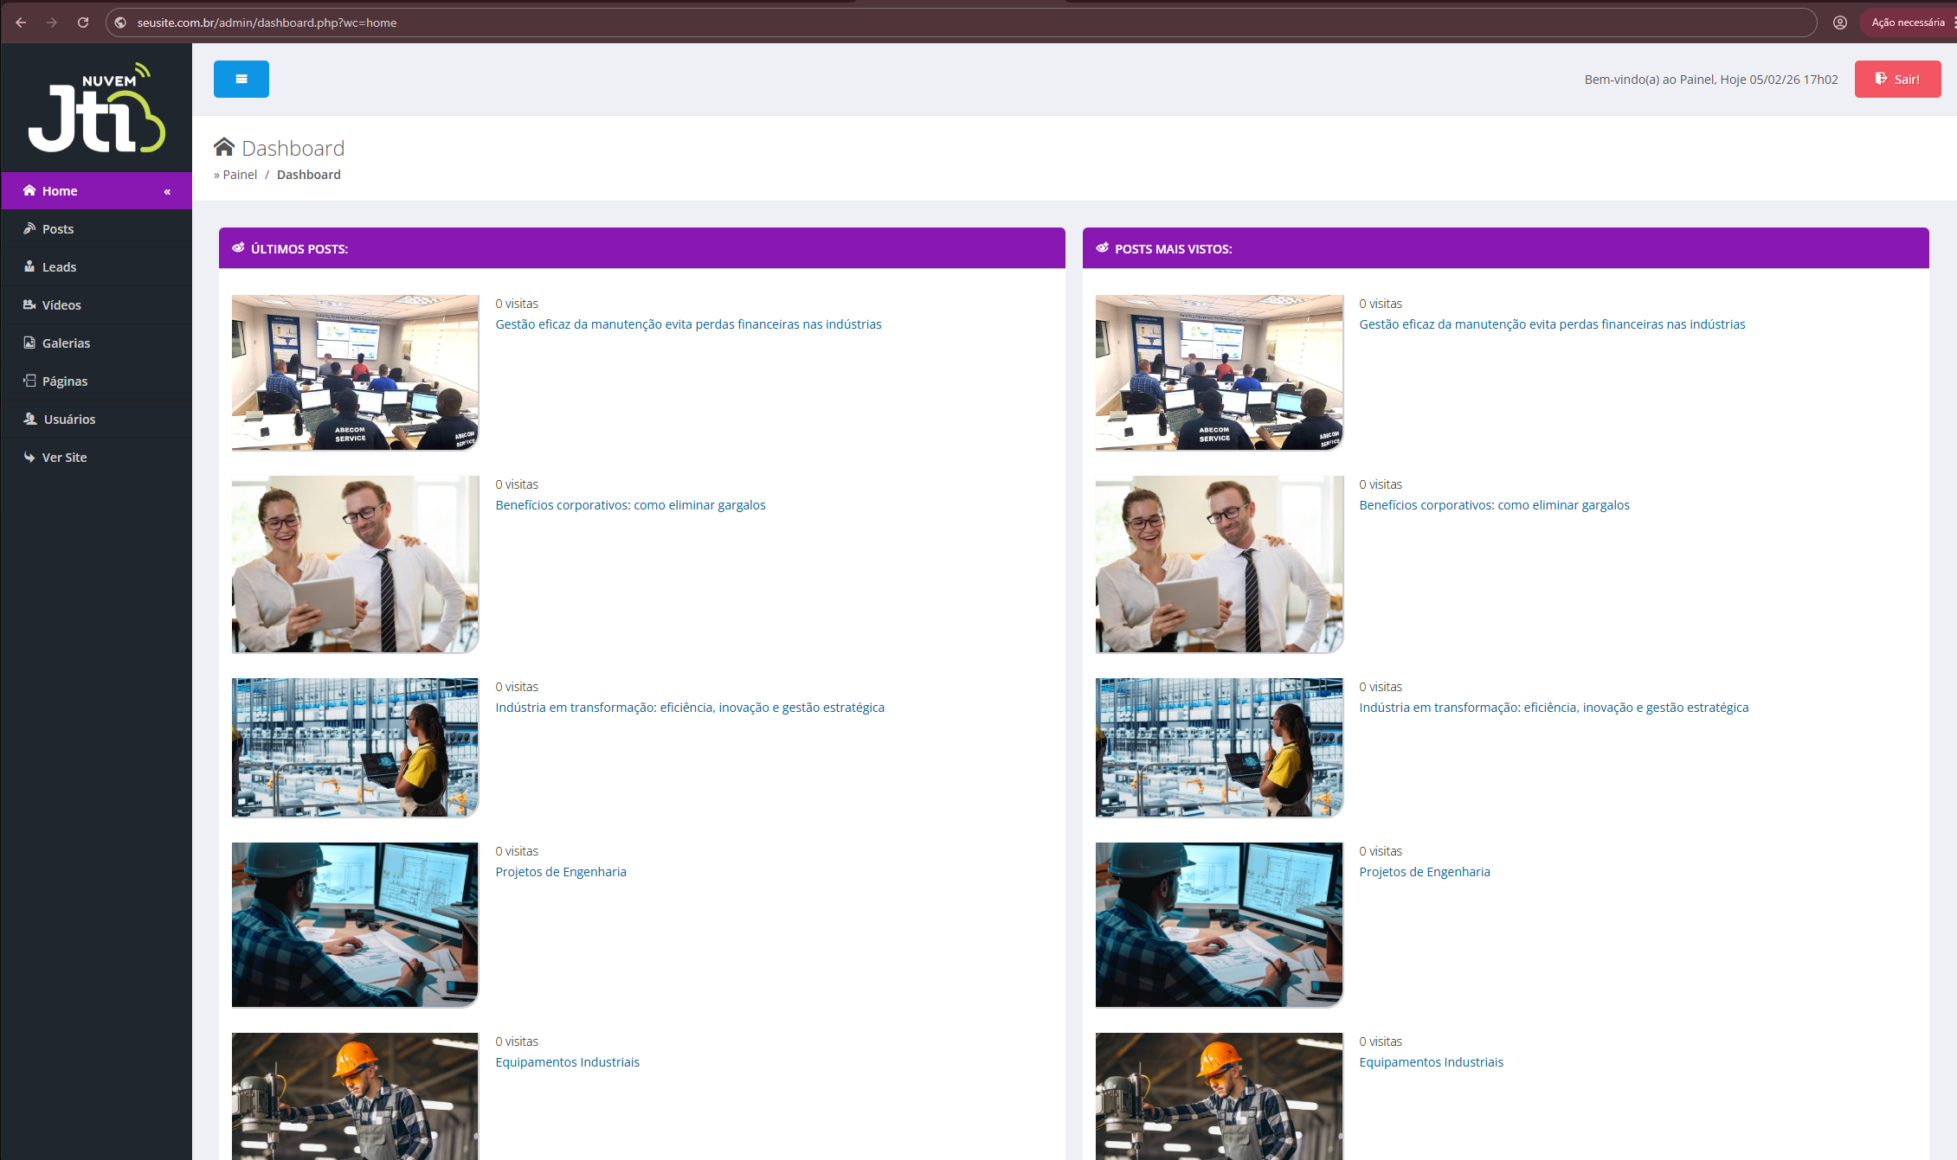Toggle the blue hamburger menu button
The height and width of the screenshot is (1160, 1957).
(x=241, y=79)
